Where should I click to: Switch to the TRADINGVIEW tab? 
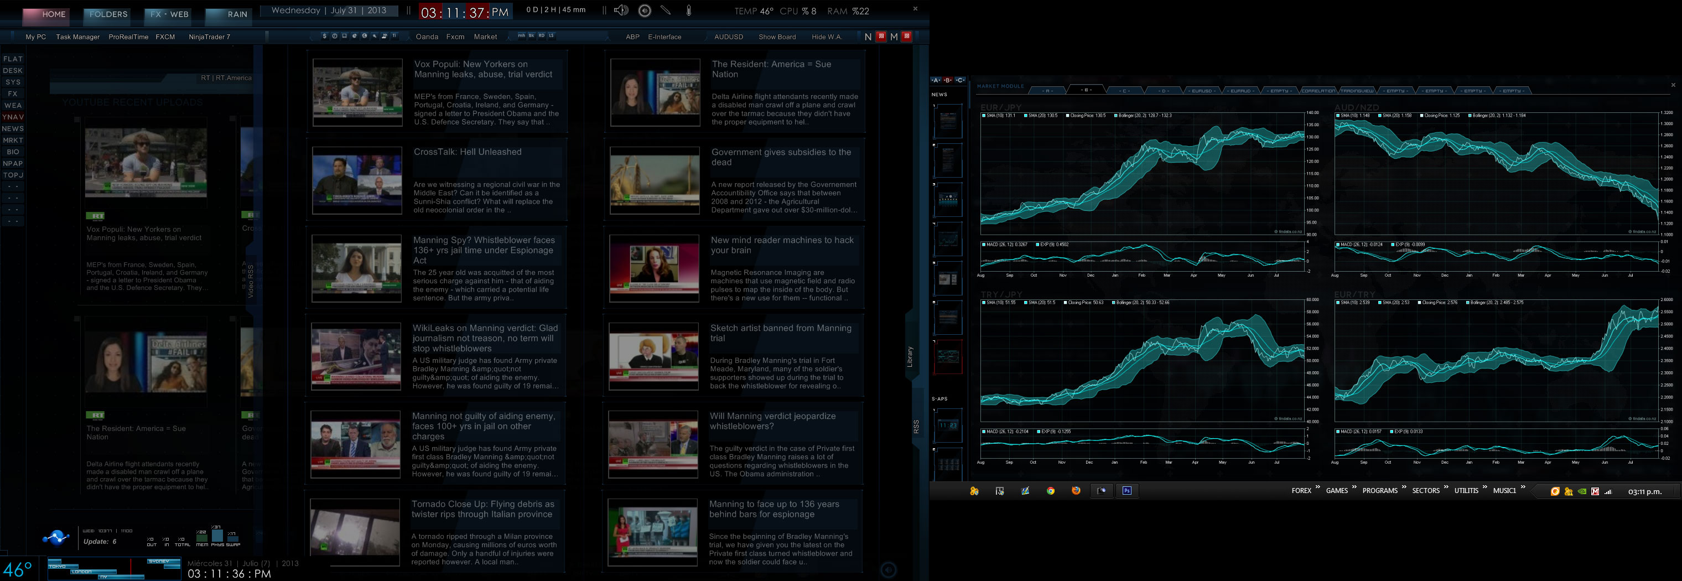tap(1357, 91)
